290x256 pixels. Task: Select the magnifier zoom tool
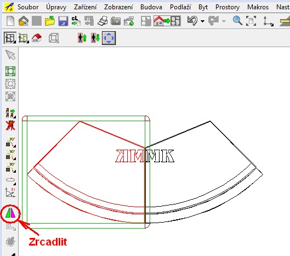pos(237,20)
